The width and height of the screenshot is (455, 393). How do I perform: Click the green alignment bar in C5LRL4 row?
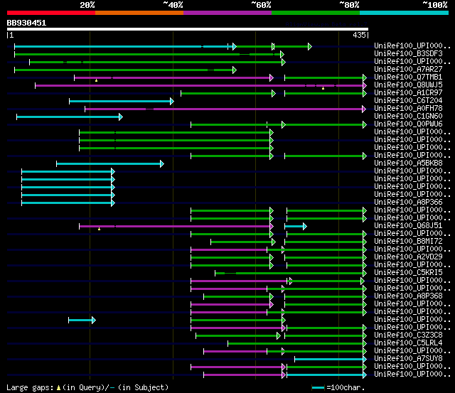coord(296,344)
